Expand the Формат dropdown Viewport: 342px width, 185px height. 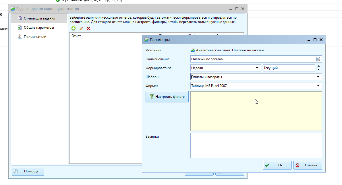point(318,86)
